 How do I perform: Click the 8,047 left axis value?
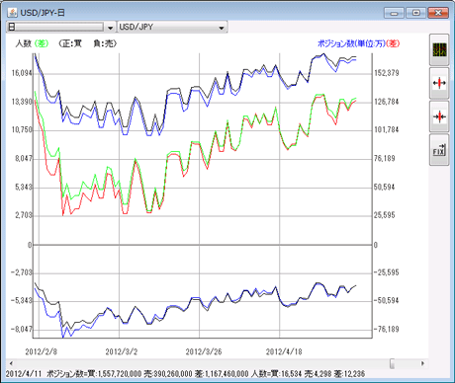(x=24, y=159)
